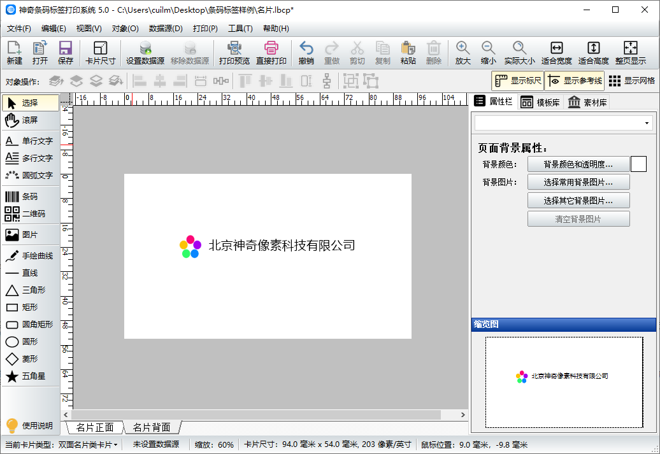Open the 模板库 template library tab
The width and height of the screenshot is (660, 454).
coord(540,102)
